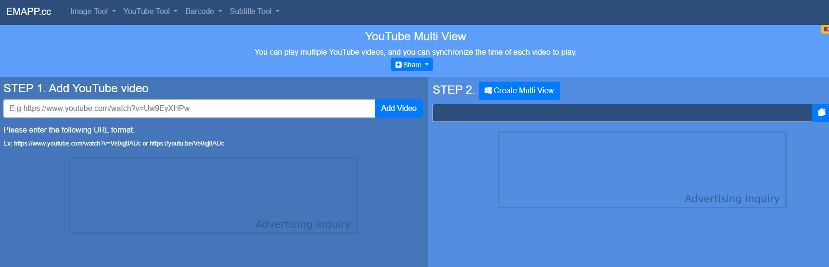Open the Share dropdown button
Screen dimensions: 829x267
[x=412, y=64]
